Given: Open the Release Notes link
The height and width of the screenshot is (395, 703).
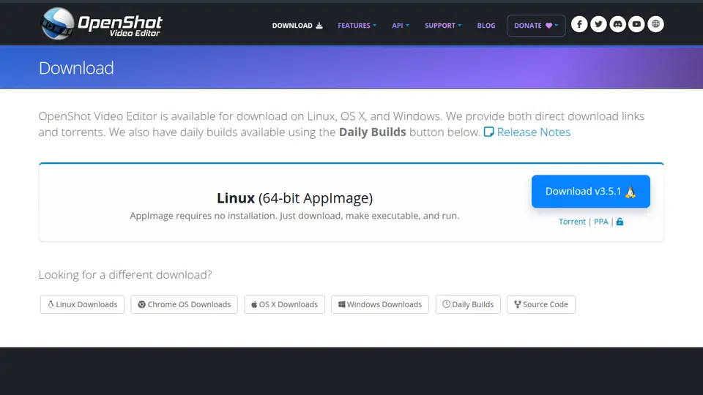Looking at the screenshot, I should [527, 132].
